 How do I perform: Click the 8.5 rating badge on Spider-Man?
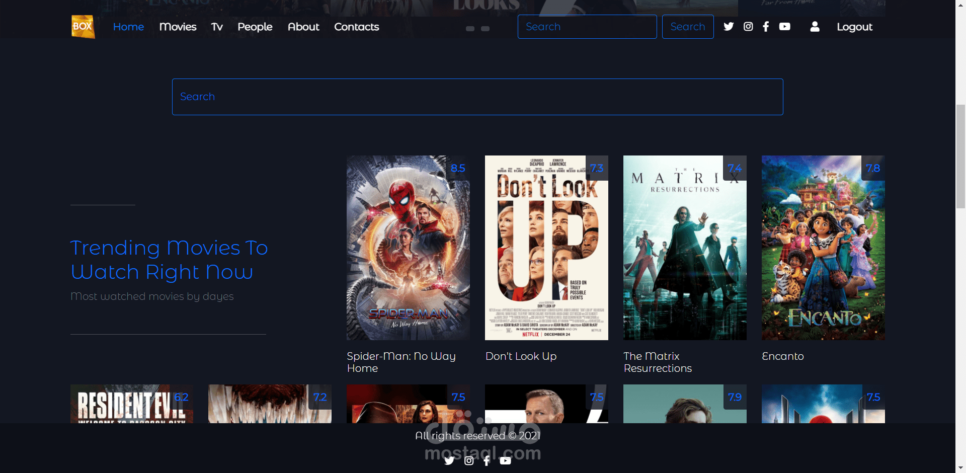point(458,168)
